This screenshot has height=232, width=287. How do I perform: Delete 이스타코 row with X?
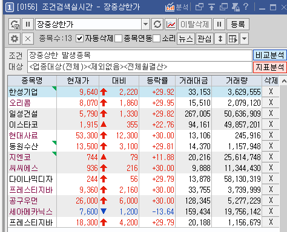tap(271, 124)
